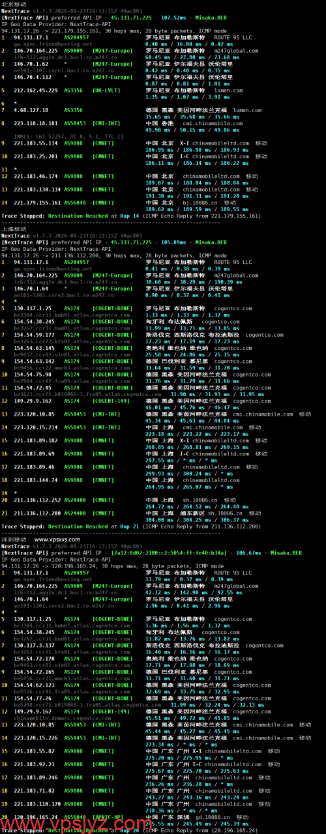Select IP 212.162.45.229 in Beijing trace
This screenshot has width=326, height=834.
[35, 90]
